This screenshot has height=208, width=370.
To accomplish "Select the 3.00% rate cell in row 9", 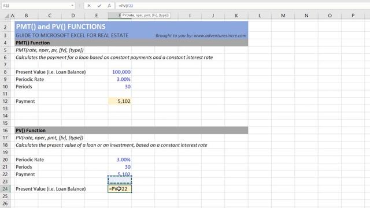I will [120, 79].
